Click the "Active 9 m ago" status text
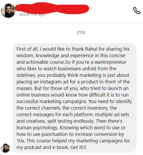Image resolution: width=143 pixels, height=155 pixels. (32, 14)
